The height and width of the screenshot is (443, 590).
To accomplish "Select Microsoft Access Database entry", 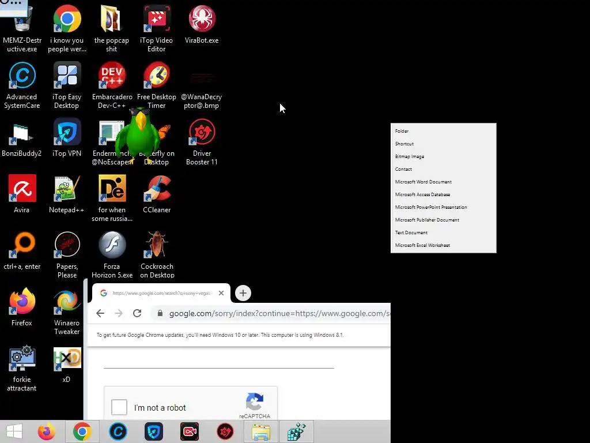I will (x=443, y=194).
